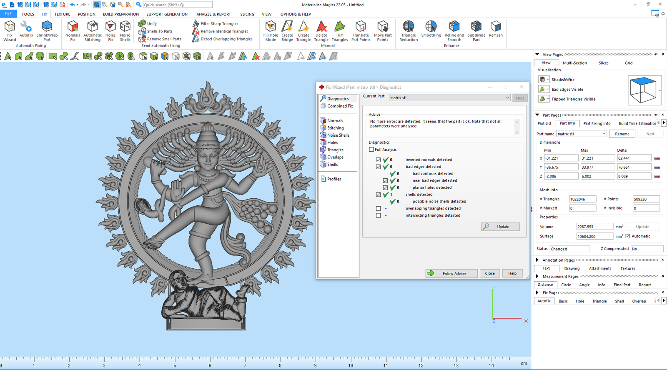Image resolution: width=667 pixels, height=370 pixels.
Task: Enable overlapping triangles detected checkbox
Action: pyautogui.click(x=378, y=208)
